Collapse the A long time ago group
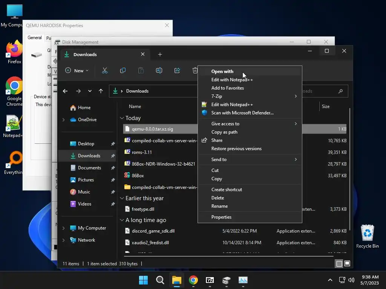The width and height of the screenshot is (386, 289). (x=122, y=220)
